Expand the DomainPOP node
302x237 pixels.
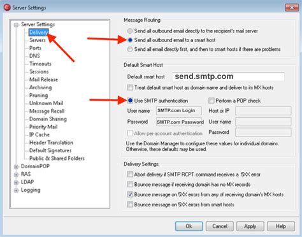click(16, 167)
